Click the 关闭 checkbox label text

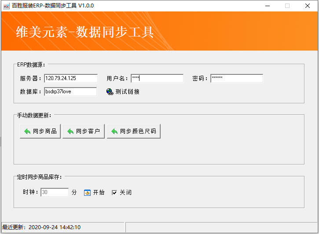click(x=126, y=193)
